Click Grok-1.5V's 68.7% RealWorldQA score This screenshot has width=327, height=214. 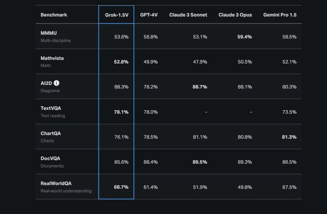(121, 187)
